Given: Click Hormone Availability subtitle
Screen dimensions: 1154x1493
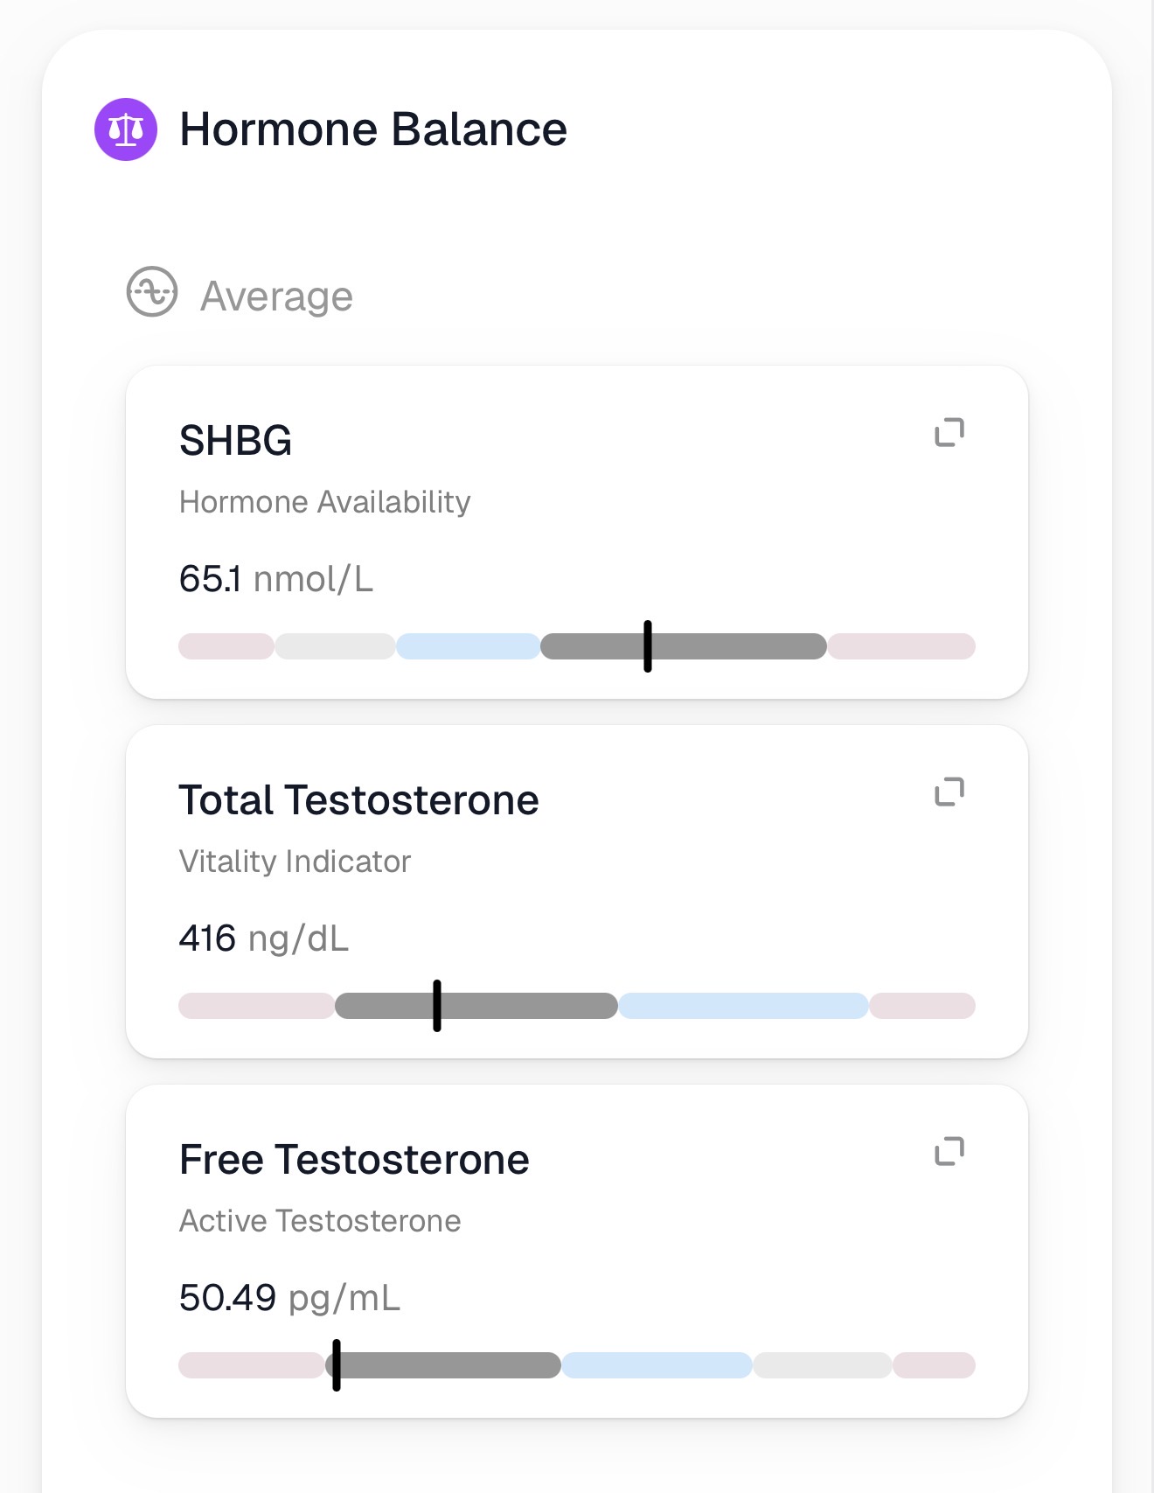Looking at the screenshot, I should click(325, 502).
